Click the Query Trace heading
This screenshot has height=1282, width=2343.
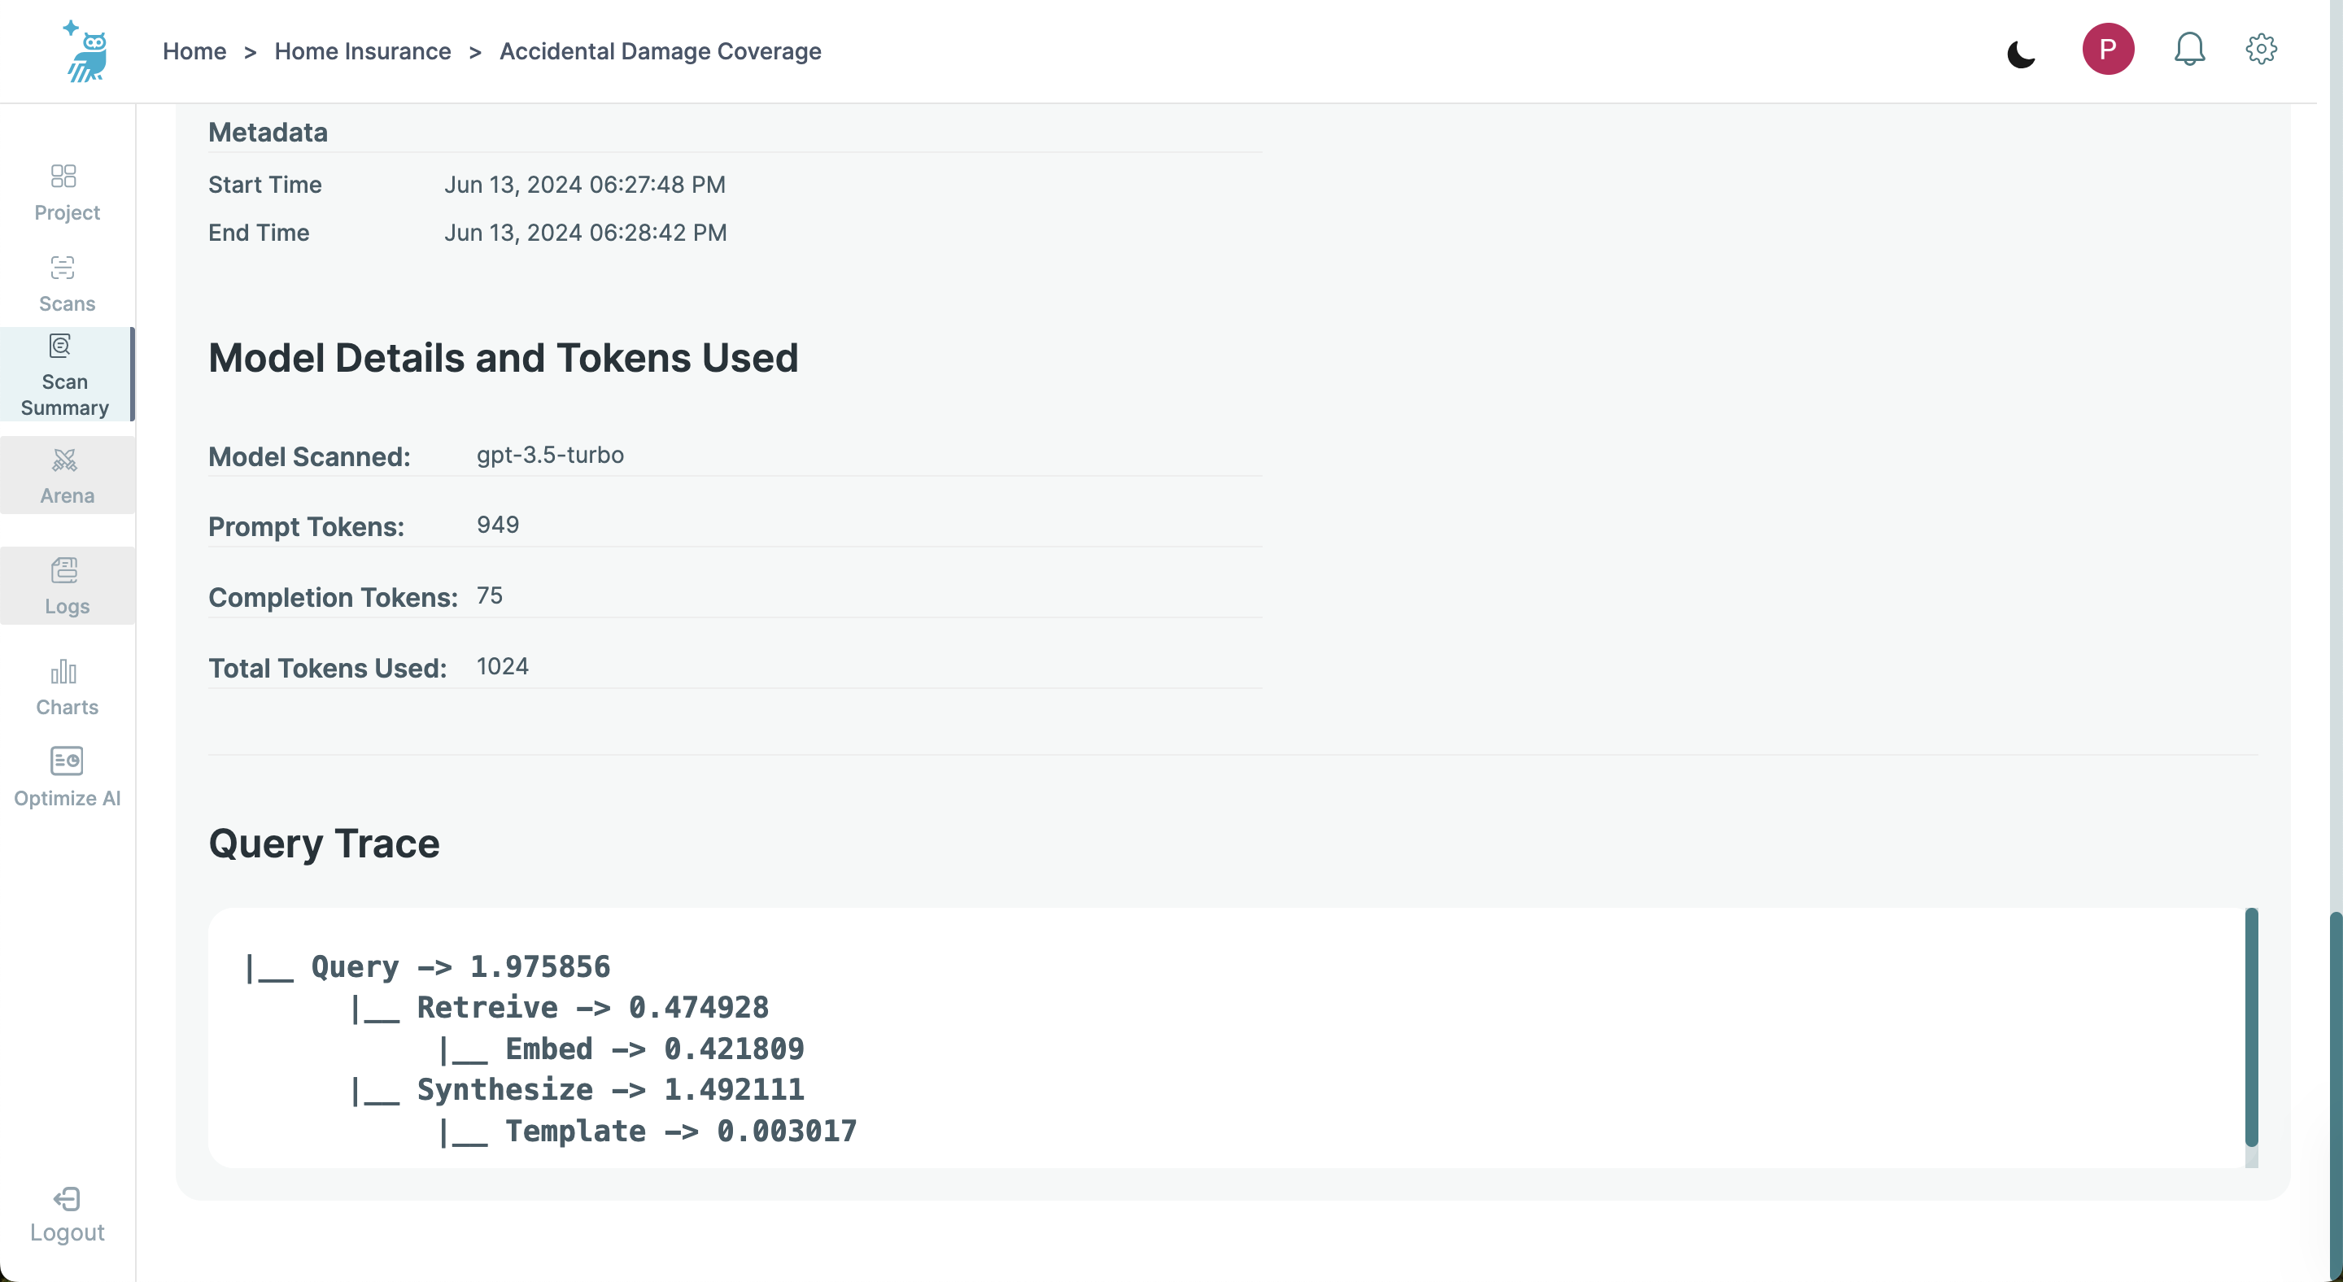tap(324, 844)
